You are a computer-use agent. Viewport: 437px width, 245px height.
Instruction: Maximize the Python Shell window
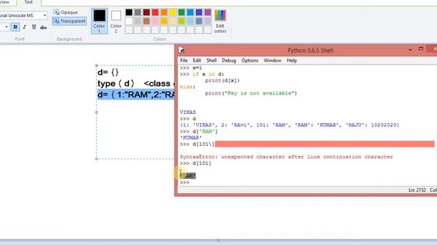(421, 49)
